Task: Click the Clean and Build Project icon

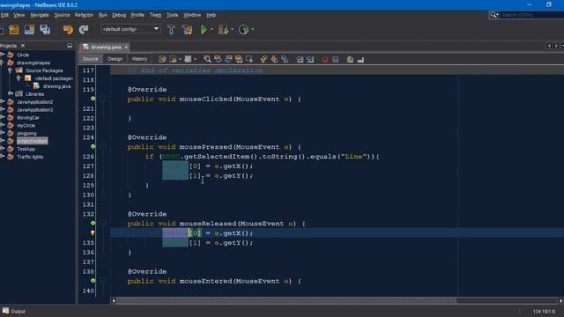Action: tap(188, 29)
